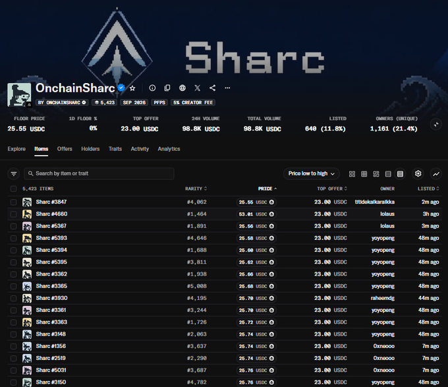Image resolution: width=448 pixels, height=387 pixels.
Task: Switch to the Traits tab
Action: pos(115,149)
